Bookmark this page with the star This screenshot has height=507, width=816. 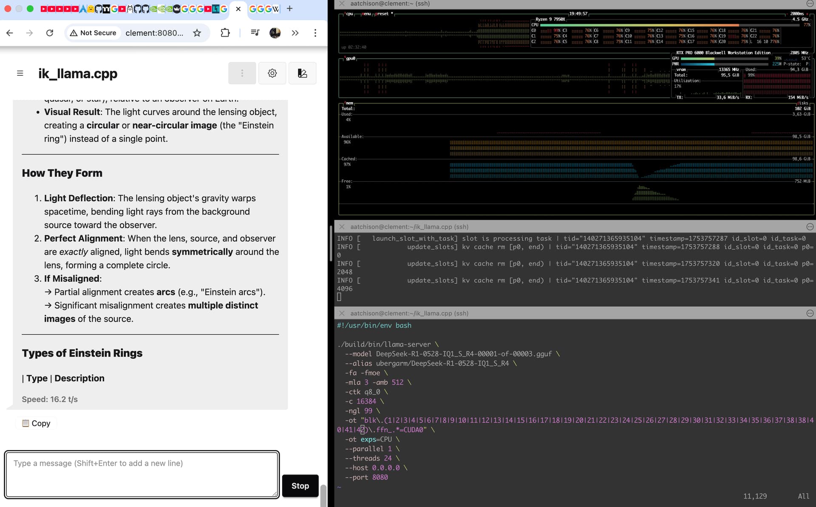click(197, 33)
